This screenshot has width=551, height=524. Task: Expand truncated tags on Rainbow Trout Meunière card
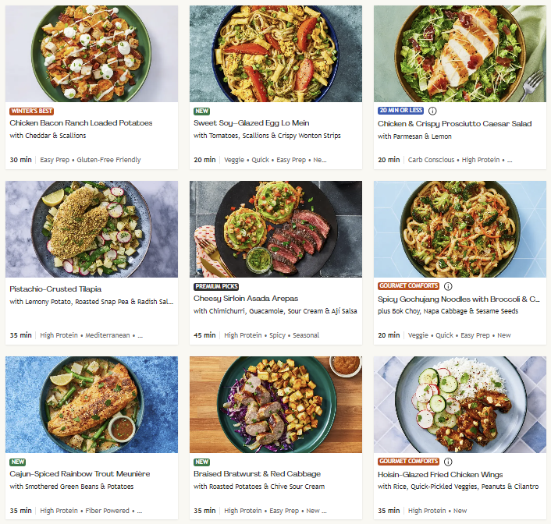[x=142, y=511]
